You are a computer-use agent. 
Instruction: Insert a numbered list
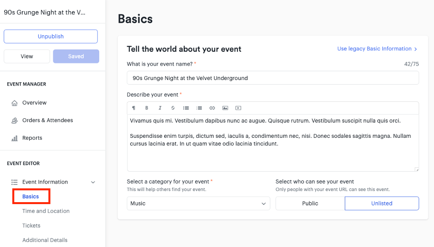click(x=199, y=108)
